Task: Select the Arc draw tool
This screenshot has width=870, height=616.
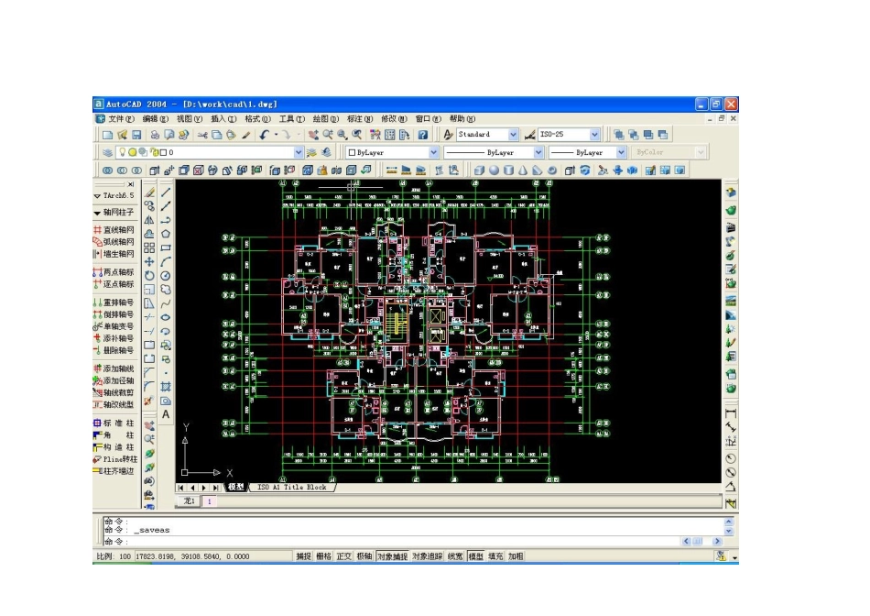Action: pyautogui.click(x=166, y=261)
